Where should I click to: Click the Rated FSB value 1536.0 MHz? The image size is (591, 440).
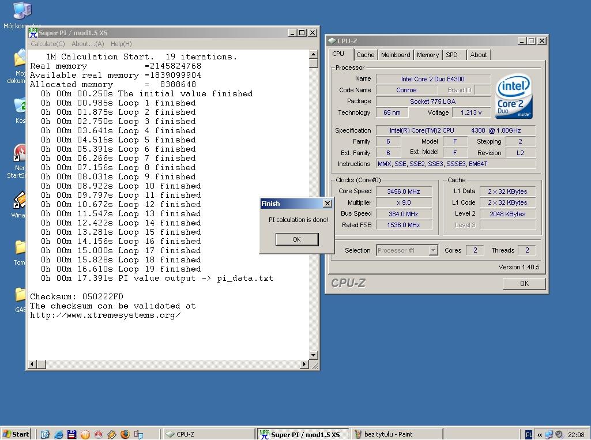(x=404, y=225)
